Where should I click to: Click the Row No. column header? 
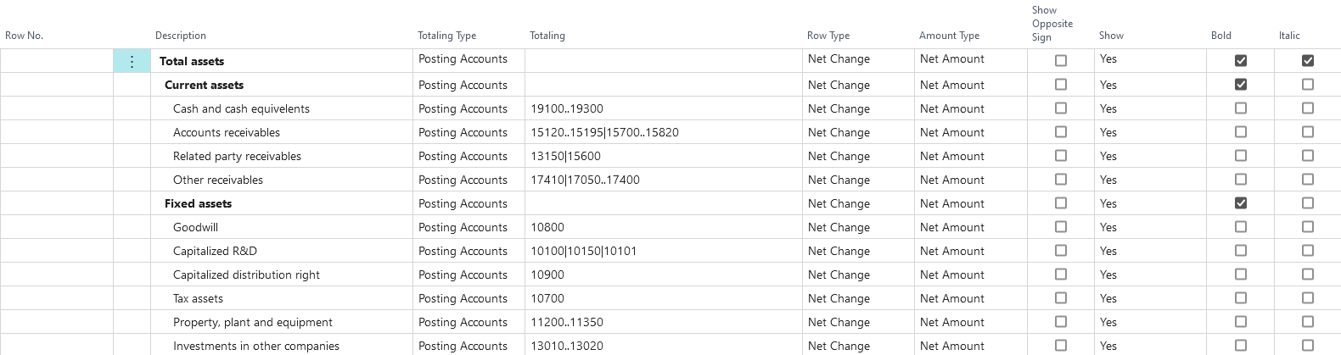click(x=24, y=36)
